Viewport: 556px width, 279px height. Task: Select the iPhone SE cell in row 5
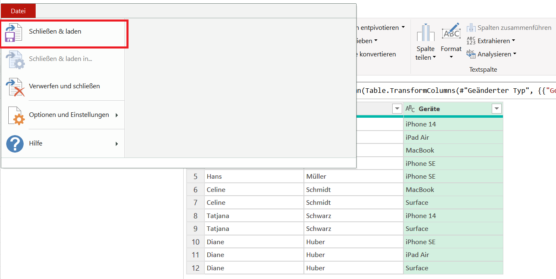click(x=453, y=177)
